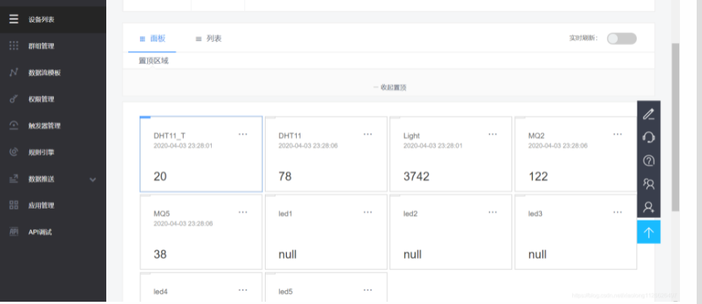Click the DHT11_T value 20
702x304 pixels.
[160, 177]
